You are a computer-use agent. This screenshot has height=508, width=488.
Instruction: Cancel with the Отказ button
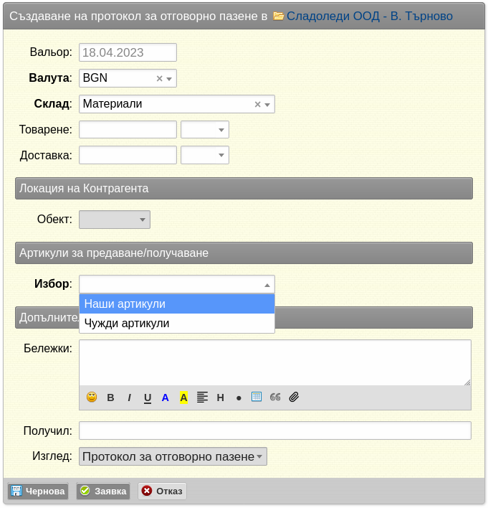click(x=162, y=491)
